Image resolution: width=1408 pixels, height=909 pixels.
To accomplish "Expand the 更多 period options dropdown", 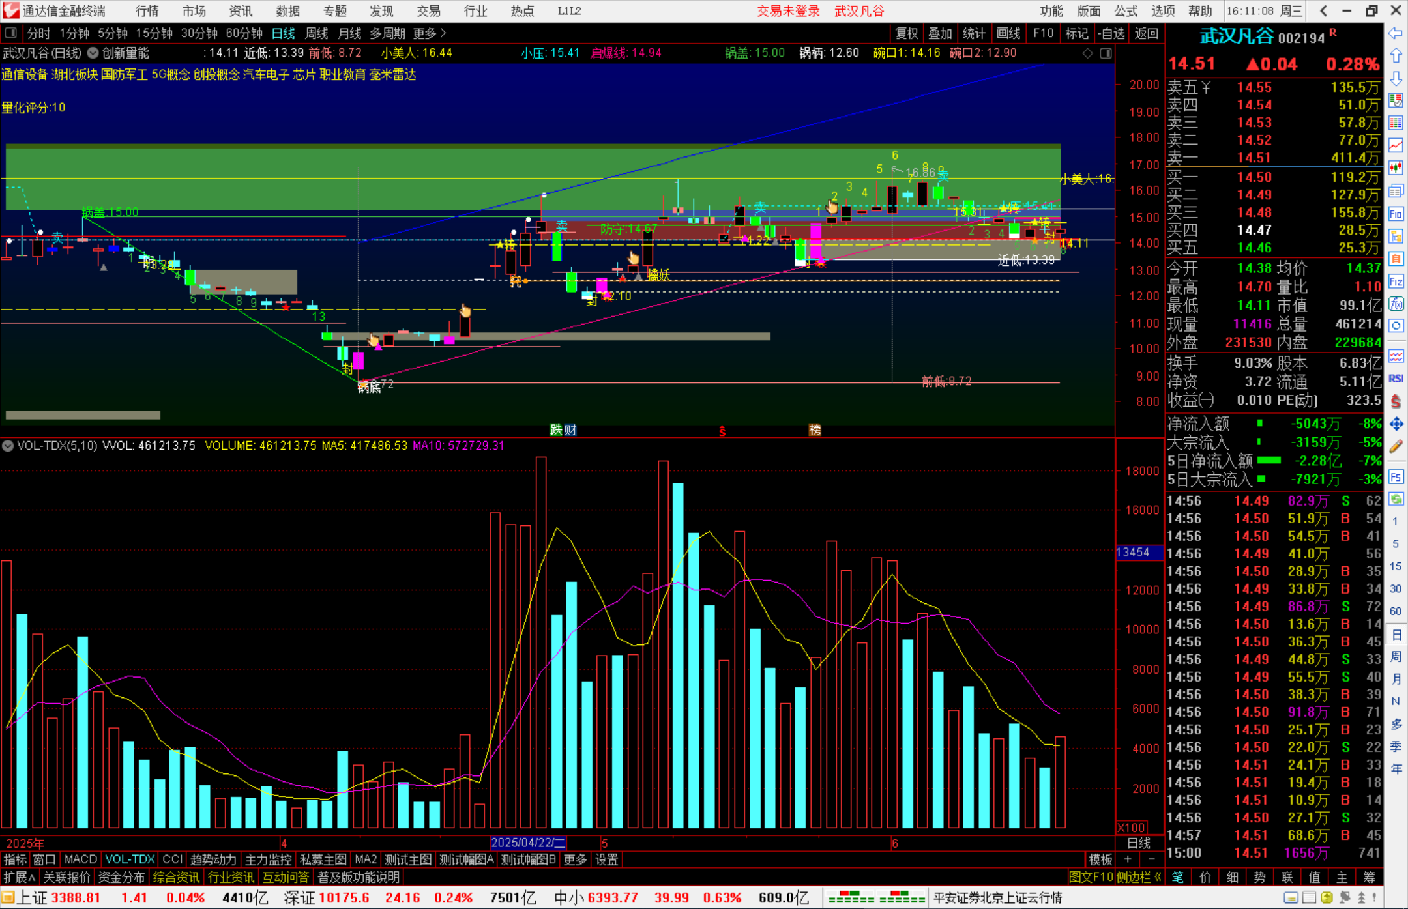I will point(430,33).
